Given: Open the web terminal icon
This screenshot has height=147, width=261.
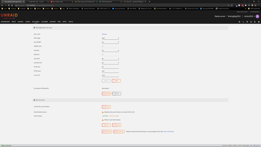Looking at the screenshot, I should (243, 22).
